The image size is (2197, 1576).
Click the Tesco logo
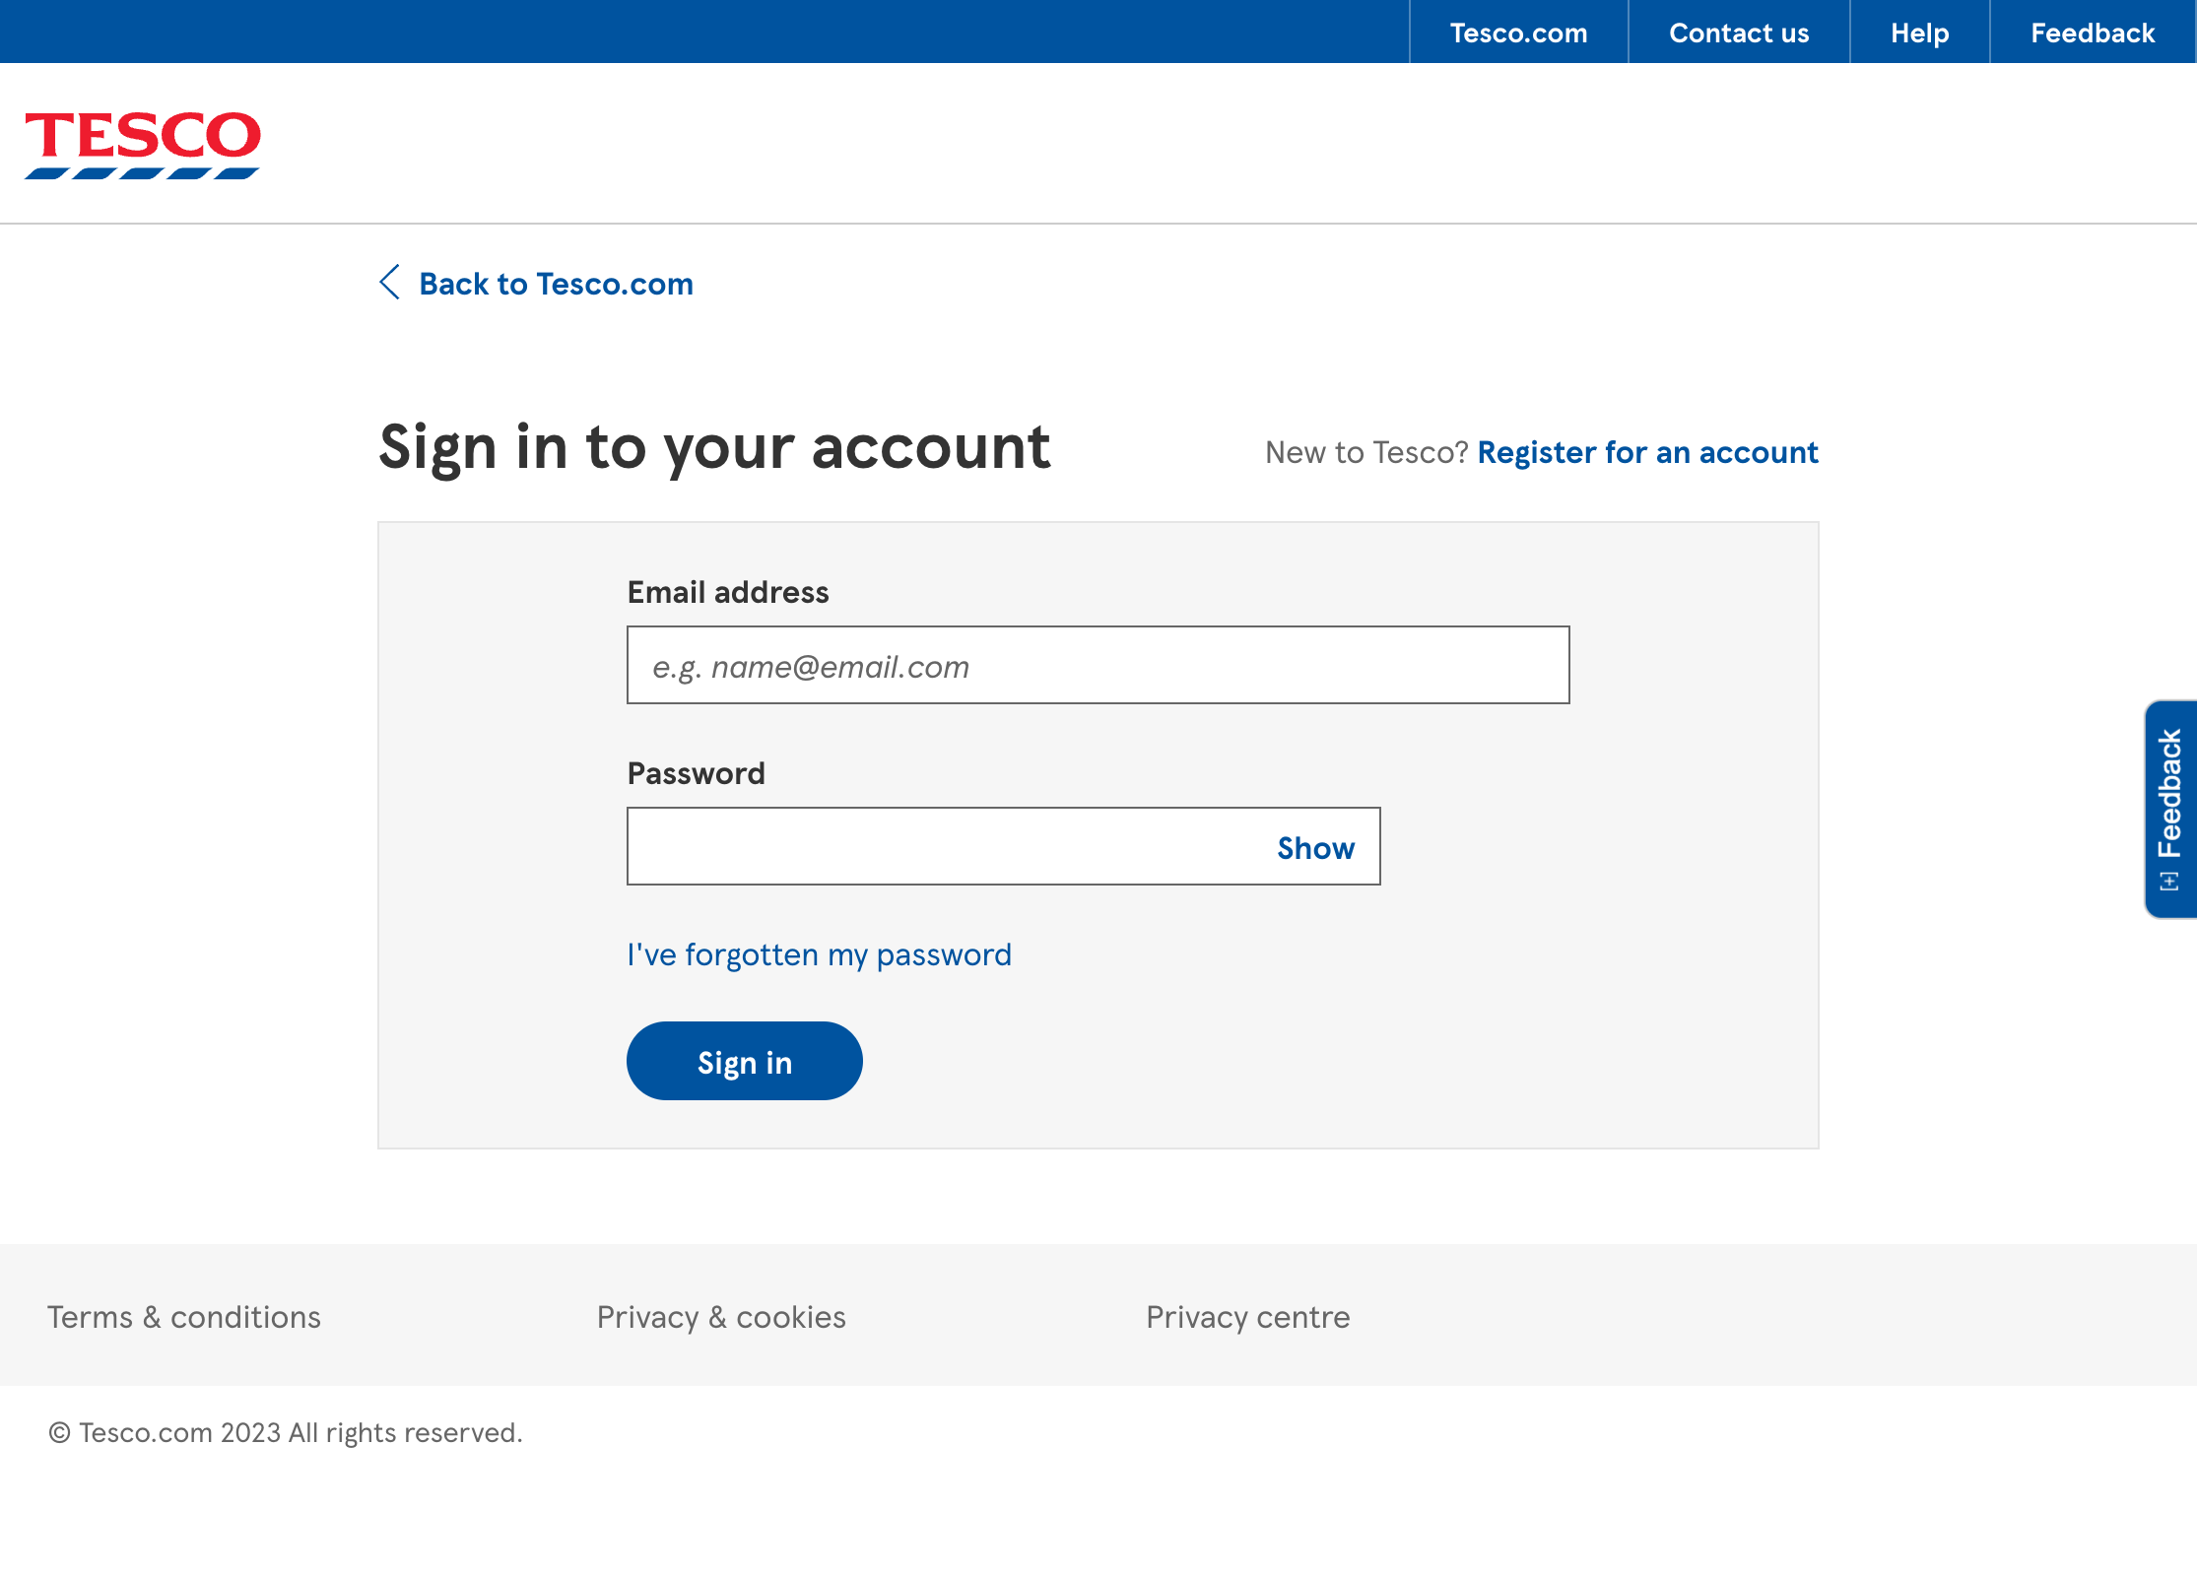tap(142, 144)
